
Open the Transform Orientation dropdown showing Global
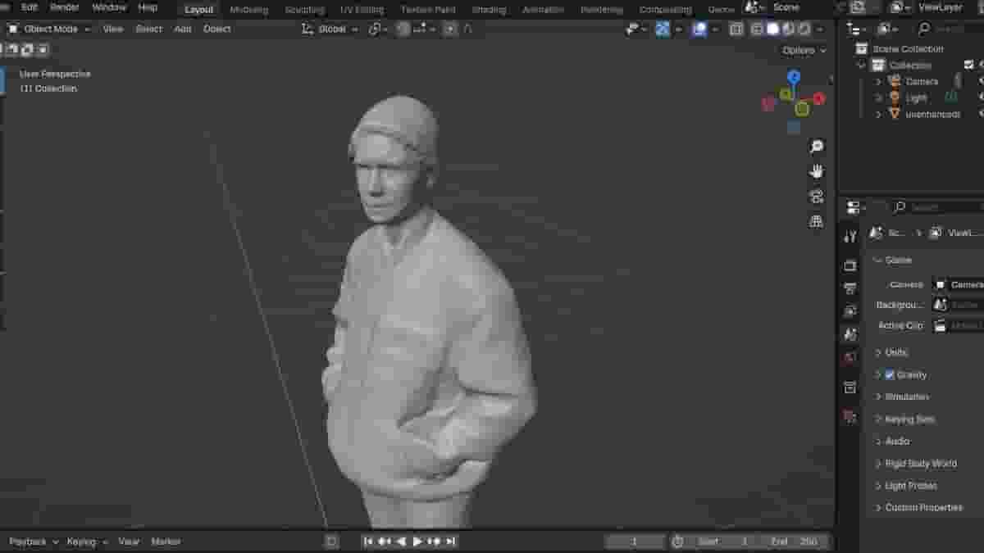(331, 29)
